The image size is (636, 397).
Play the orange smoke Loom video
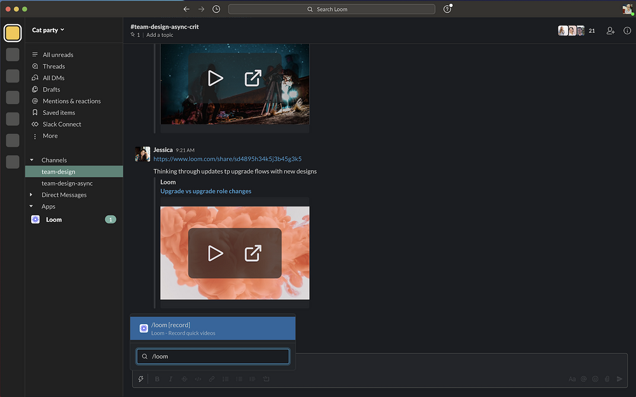215,253
